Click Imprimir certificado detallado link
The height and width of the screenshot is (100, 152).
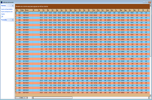(7, 9)
